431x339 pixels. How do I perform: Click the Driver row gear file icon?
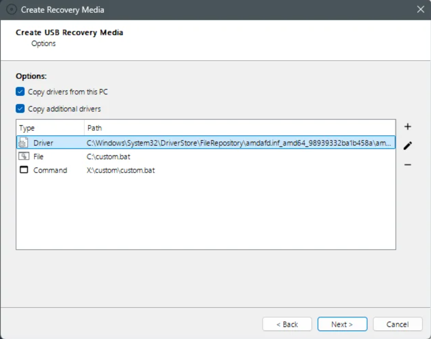coord(24,143)
